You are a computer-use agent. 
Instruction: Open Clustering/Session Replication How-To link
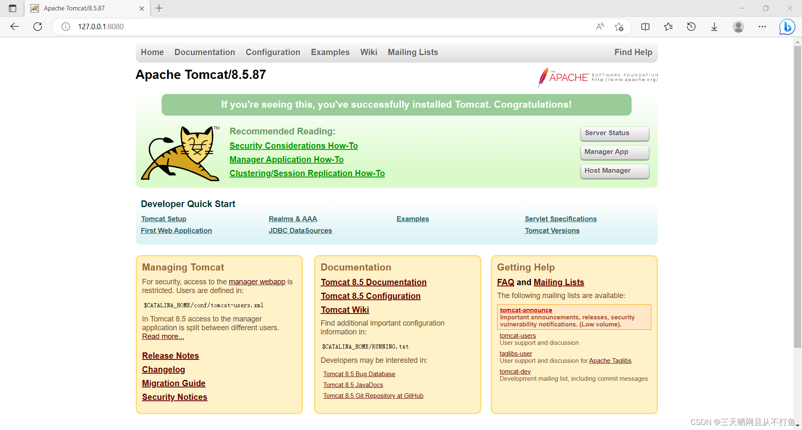307,173
